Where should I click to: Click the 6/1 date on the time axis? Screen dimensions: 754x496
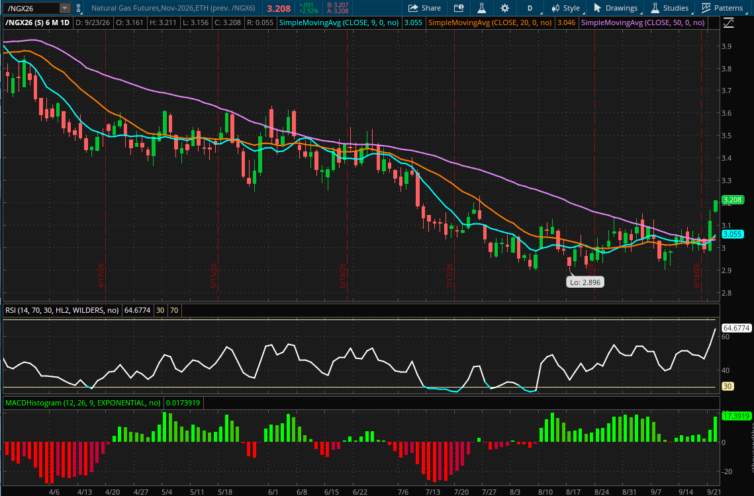[x=273, y=492]
